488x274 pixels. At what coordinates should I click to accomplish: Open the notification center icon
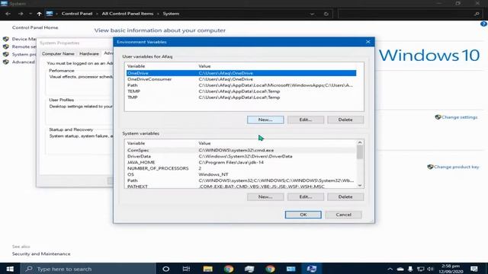pos(474,269)
